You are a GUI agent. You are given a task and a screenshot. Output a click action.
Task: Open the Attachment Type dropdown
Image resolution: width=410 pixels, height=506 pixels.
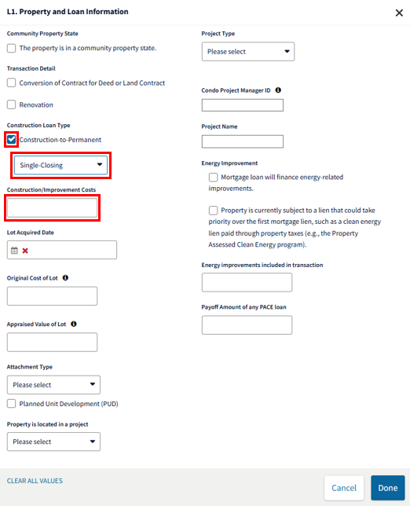[53, 385]
